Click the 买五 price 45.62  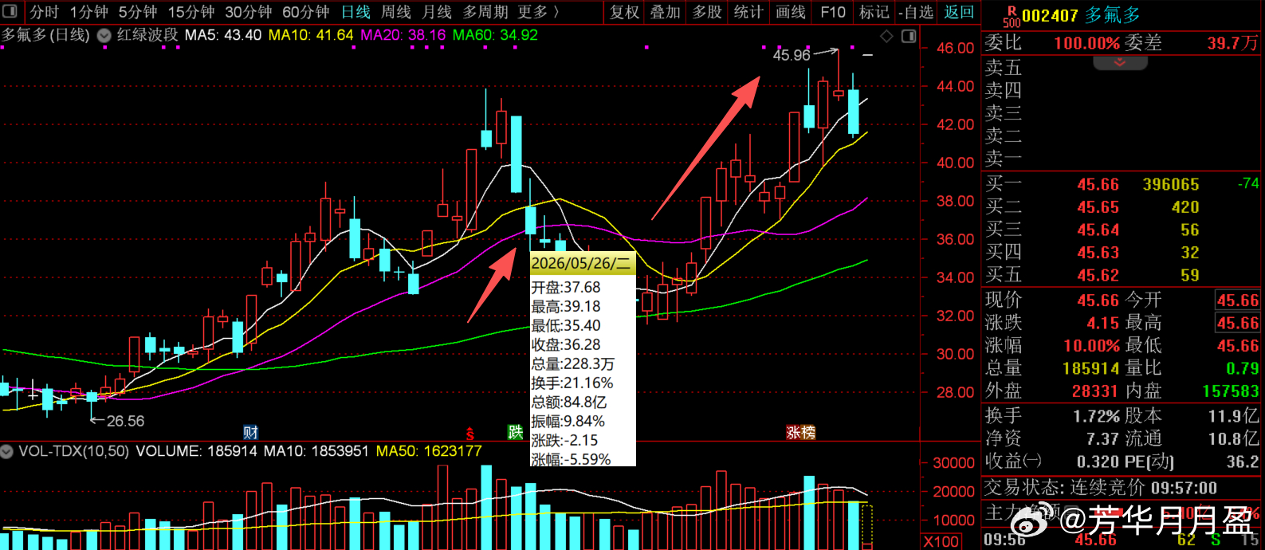pos(1098,276)
